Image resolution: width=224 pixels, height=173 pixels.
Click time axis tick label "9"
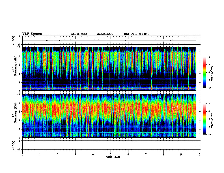point(181,154)
